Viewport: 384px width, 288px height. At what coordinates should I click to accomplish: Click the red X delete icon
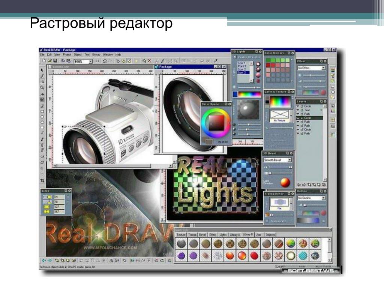click(149, 61)
